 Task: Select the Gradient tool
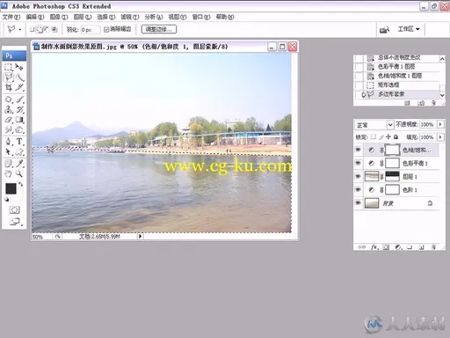point(19,120)
